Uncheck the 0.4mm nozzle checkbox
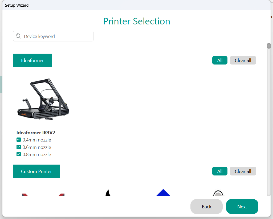Viewport: 273px width, 219px height. pyautogui.click(x=19, y=140)
